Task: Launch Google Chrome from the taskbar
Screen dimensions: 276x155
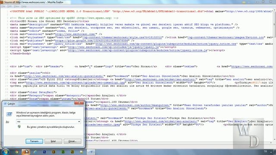Action: (16, 152)
